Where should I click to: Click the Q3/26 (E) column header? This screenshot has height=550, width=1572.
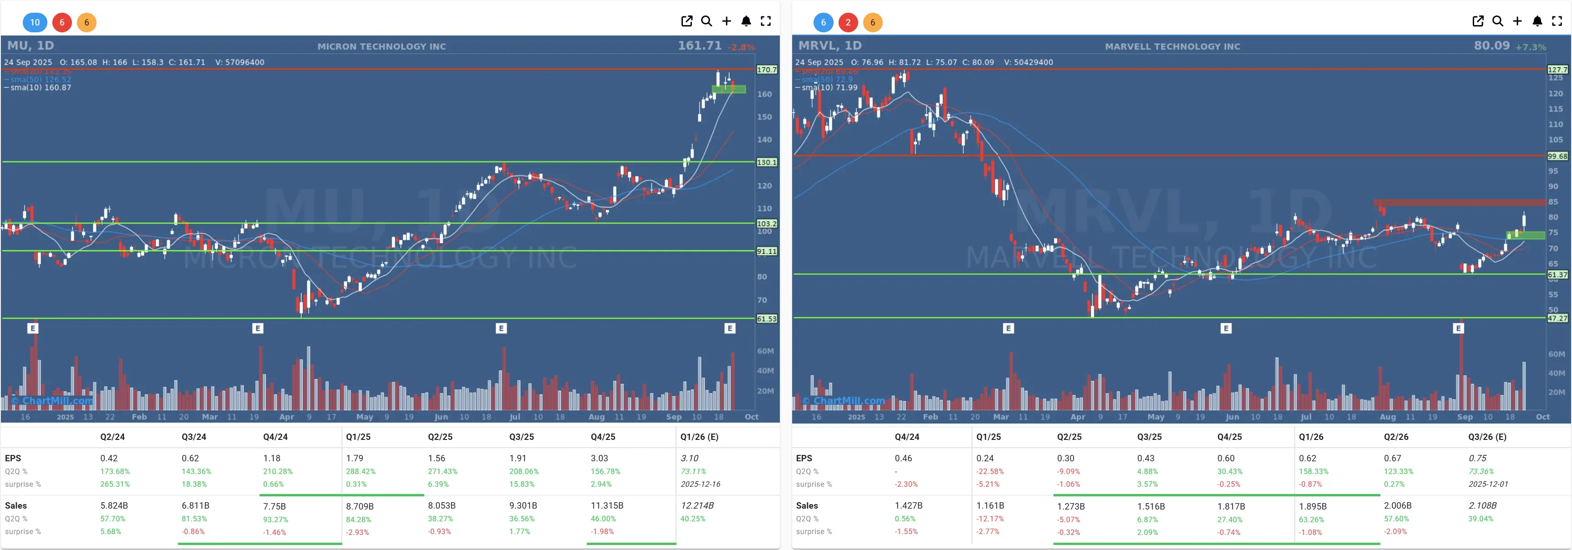(1487, 437)
